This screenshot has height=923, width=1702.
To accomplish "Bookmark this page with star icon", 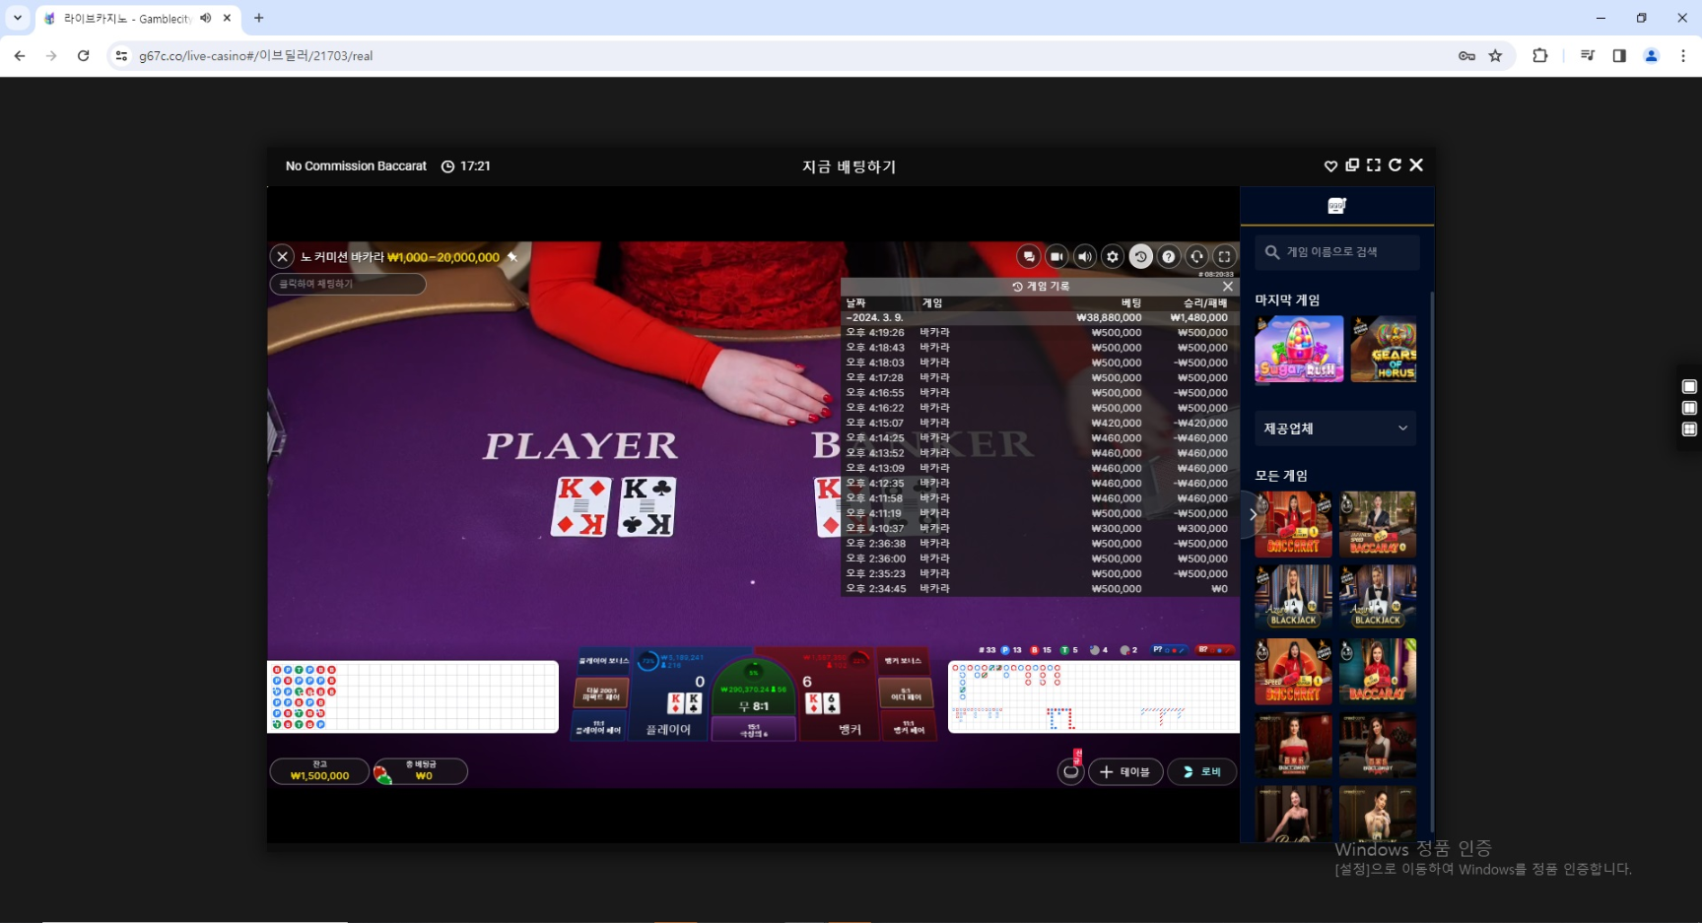I will (x=1495, y=56).
